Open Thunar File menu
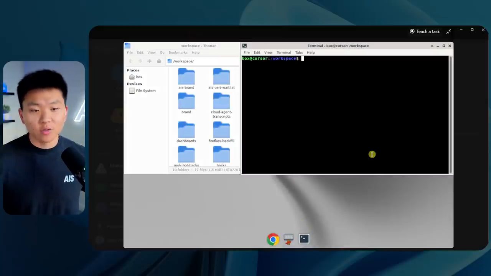Screen dimensions: 491x276 (130, 53)
